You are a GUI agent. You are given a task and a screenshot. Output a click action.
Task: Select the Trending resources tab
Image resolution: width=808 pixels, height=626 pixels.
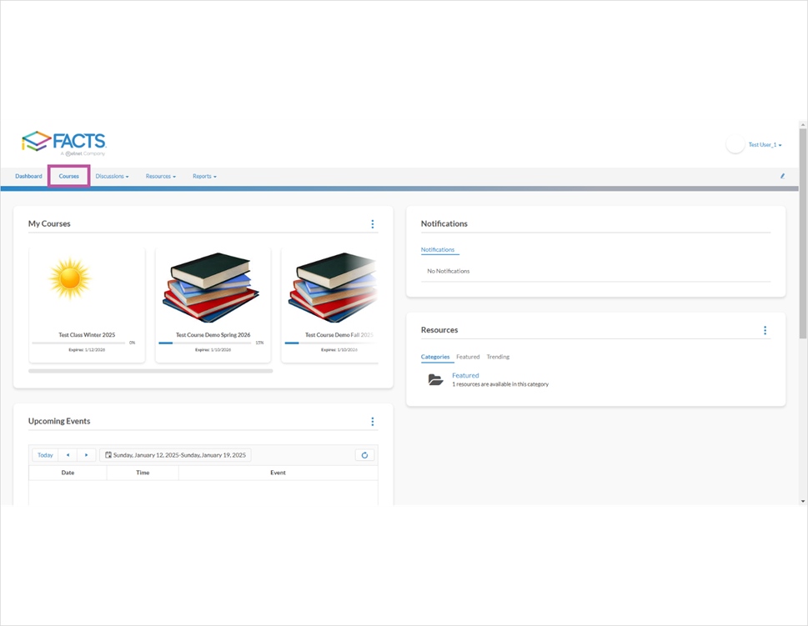pyautogui.click(x=498, y=357)
